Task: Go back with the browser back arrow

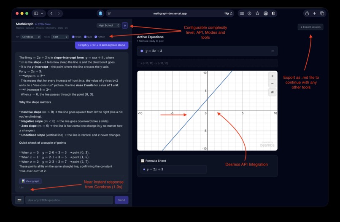Action: point(51,13)
